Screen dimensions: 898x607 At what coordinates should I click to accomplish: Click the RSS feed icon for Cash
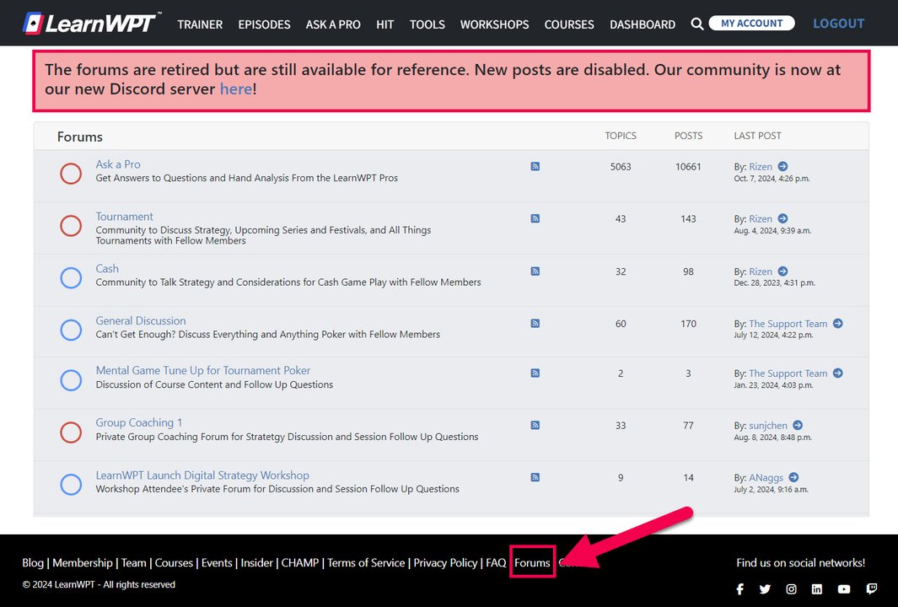click(x=535, y=271)
